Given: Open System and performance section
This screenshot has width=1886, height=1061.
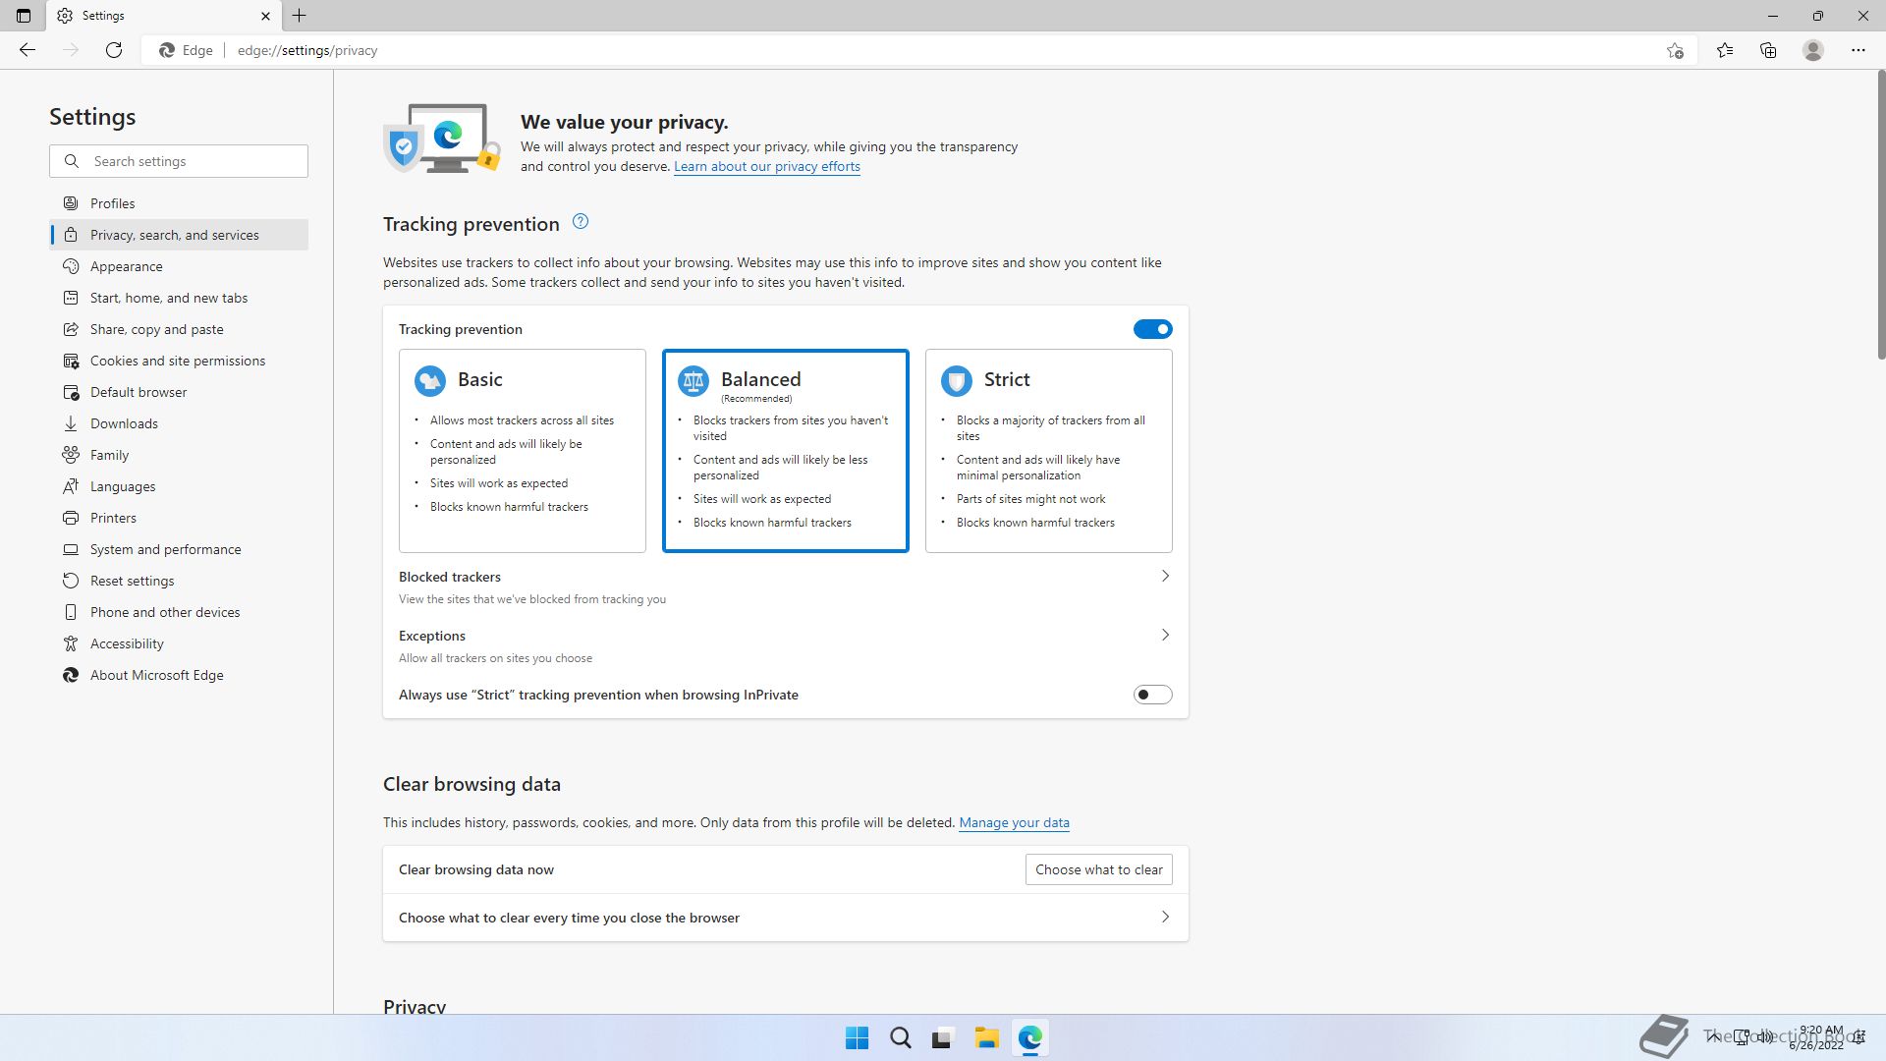Looking at the screenshot, I should [179, 549].
